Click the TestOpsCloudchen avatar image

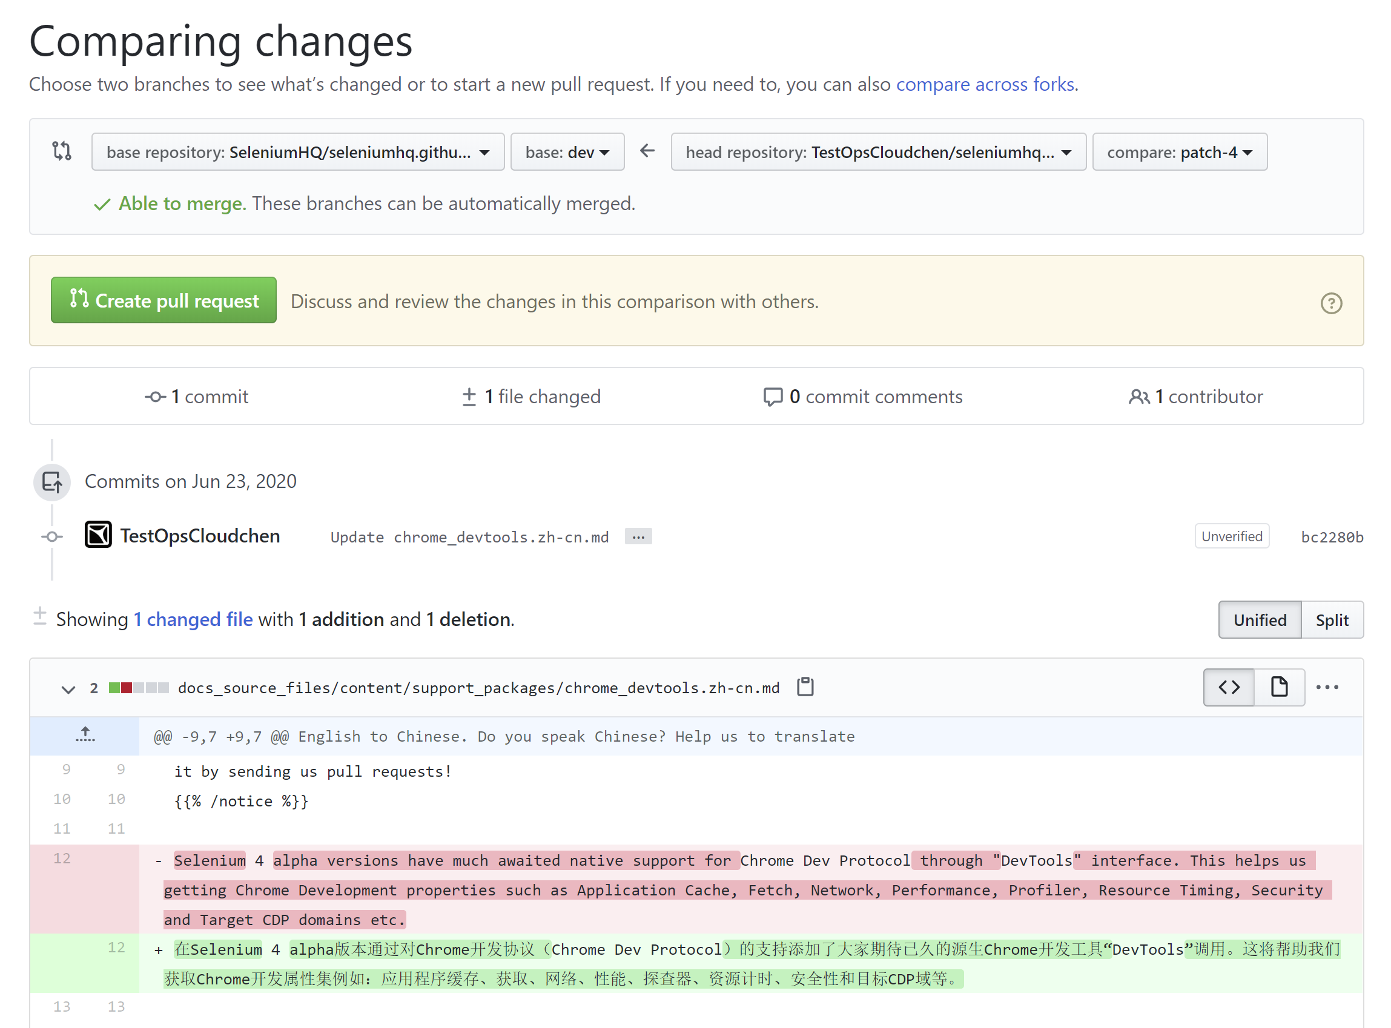[x=97, y=535]
